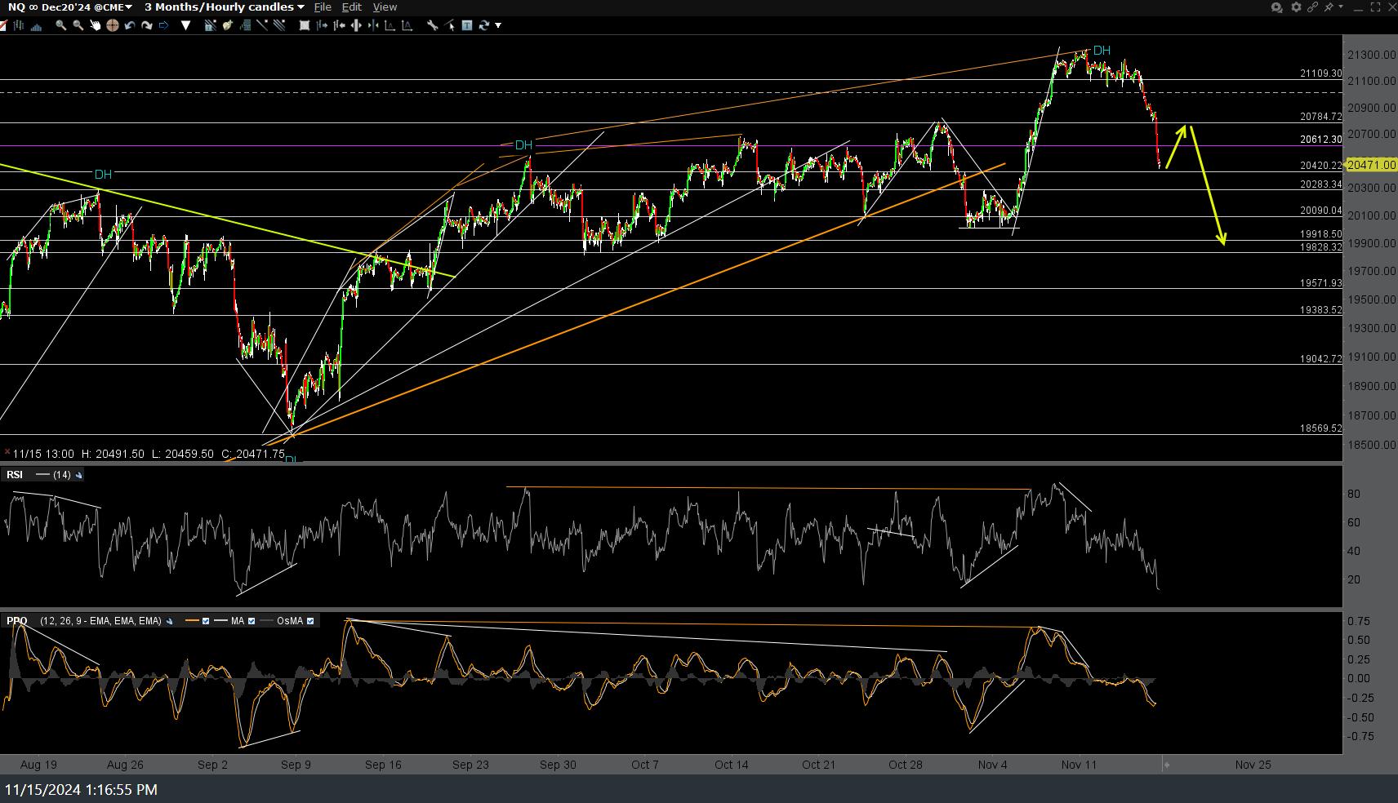The width and height of the screenshot is (1398, 803).
Task: Click the zoom-in magnifier icon
Action: [x=60, y=25]
